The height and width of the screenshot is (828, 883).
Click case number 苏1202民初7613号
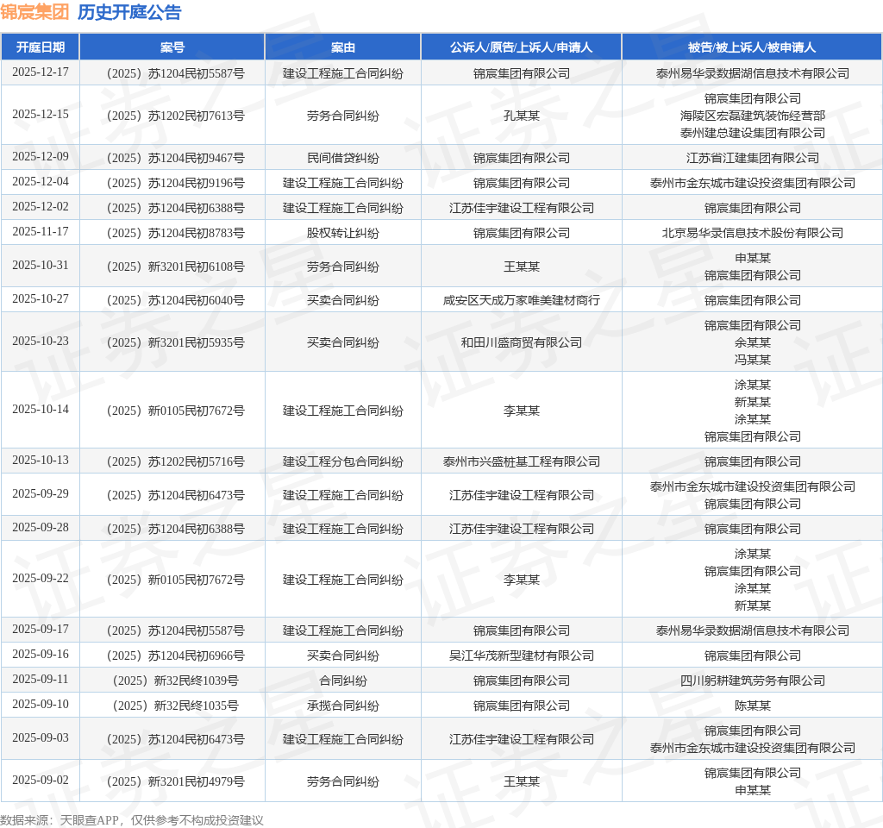click(176, 116)
